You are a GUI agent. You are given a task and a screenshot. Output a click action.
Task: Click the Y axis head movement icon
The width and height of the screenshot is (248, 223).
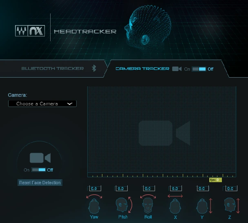(204, 206)
